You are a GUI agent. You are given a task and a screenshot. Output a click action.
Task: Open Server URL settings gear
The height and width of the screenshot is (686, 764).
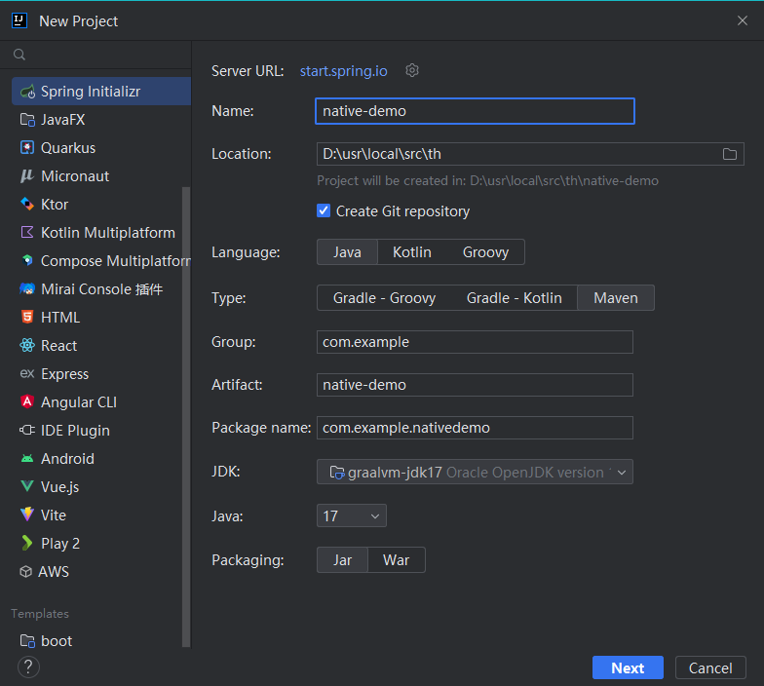click(x=412, y=70)
